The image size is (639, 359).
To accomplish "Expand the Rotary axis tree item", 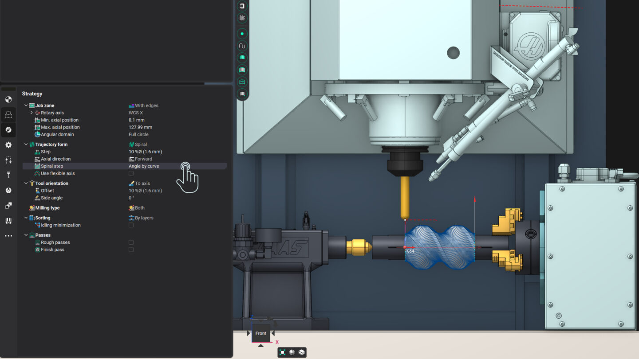I will pos(31,113).
